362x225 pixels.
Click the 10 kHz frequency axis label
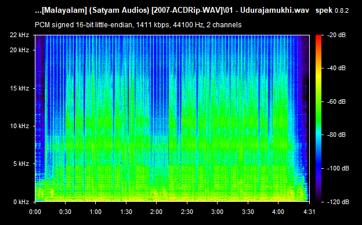[19, 126]
